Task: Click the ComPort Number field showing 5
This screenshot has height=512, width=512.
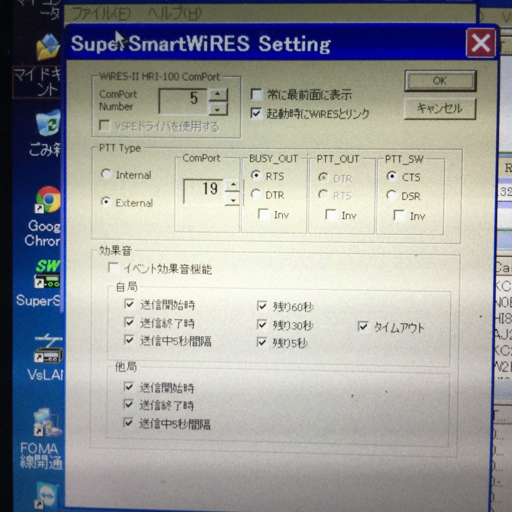Action: 183,101
